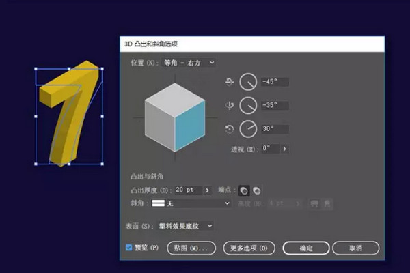This screenshot has width=410, height=273.
Task: Click the blue face of the 3D cube
Action: tap(189, 129)
